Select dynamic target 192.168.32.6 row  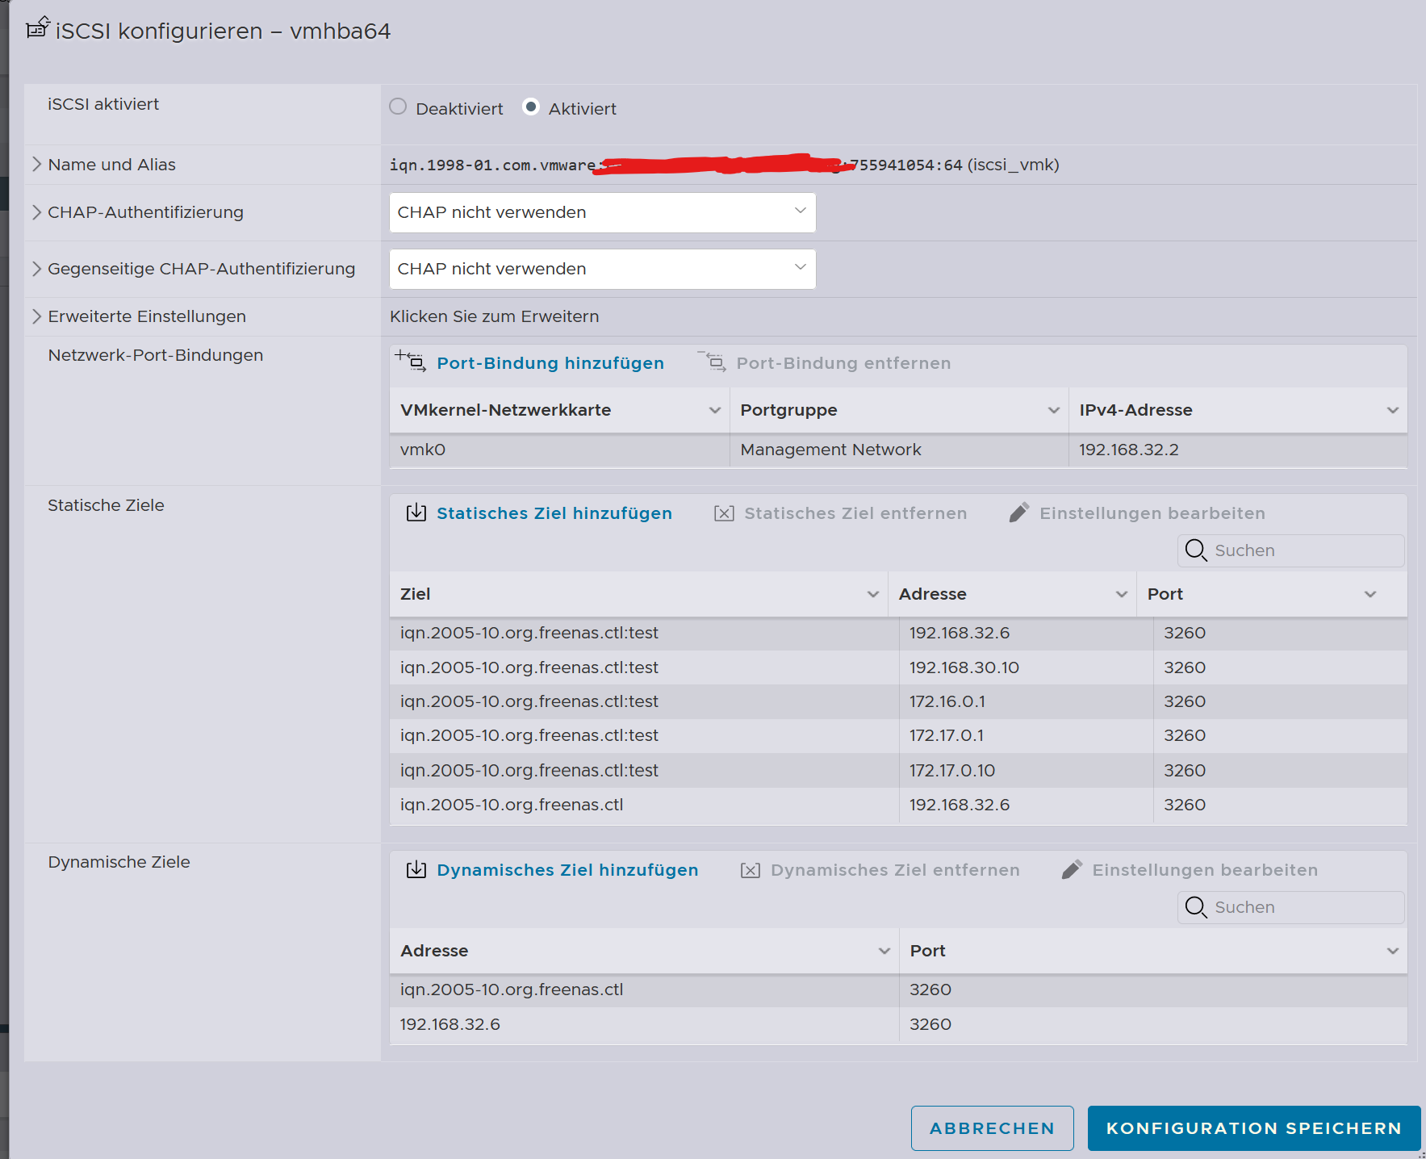click(x=898, y=1024)
